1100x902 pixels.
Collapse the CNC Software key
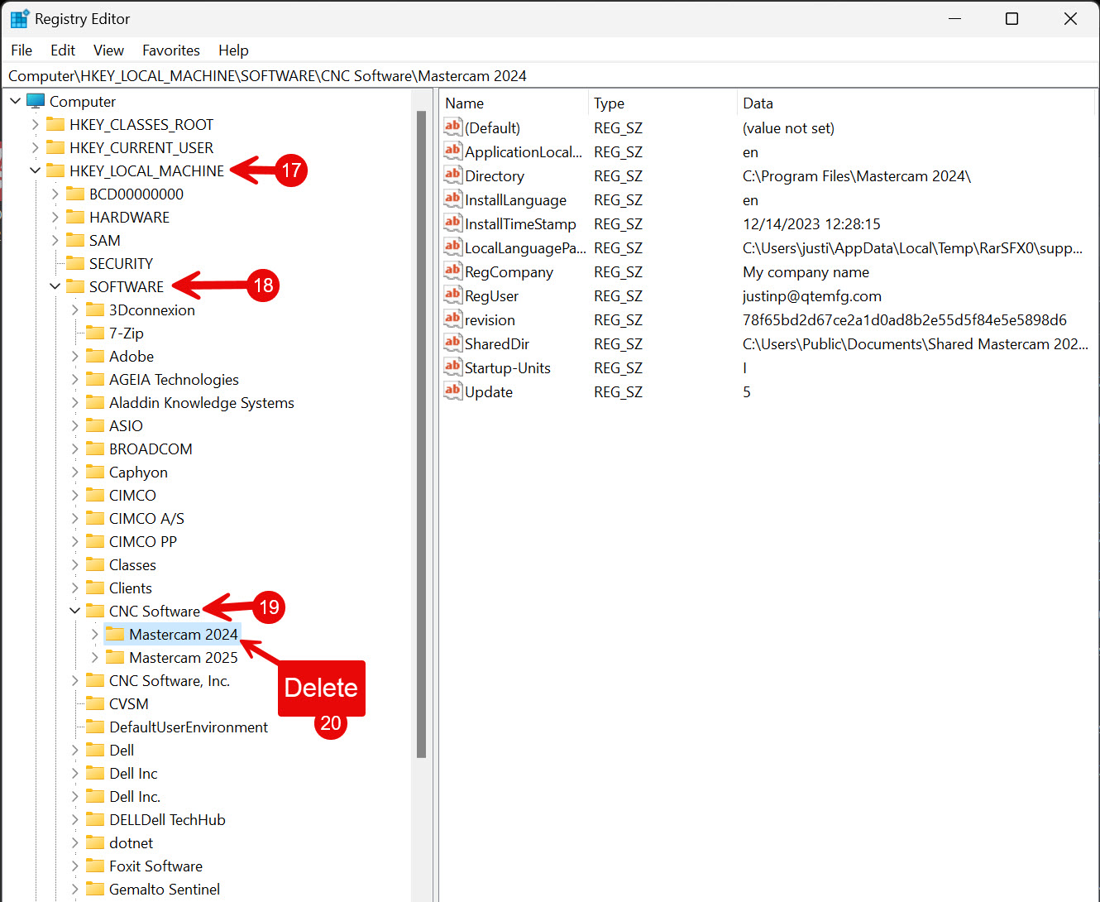[74, 611]
